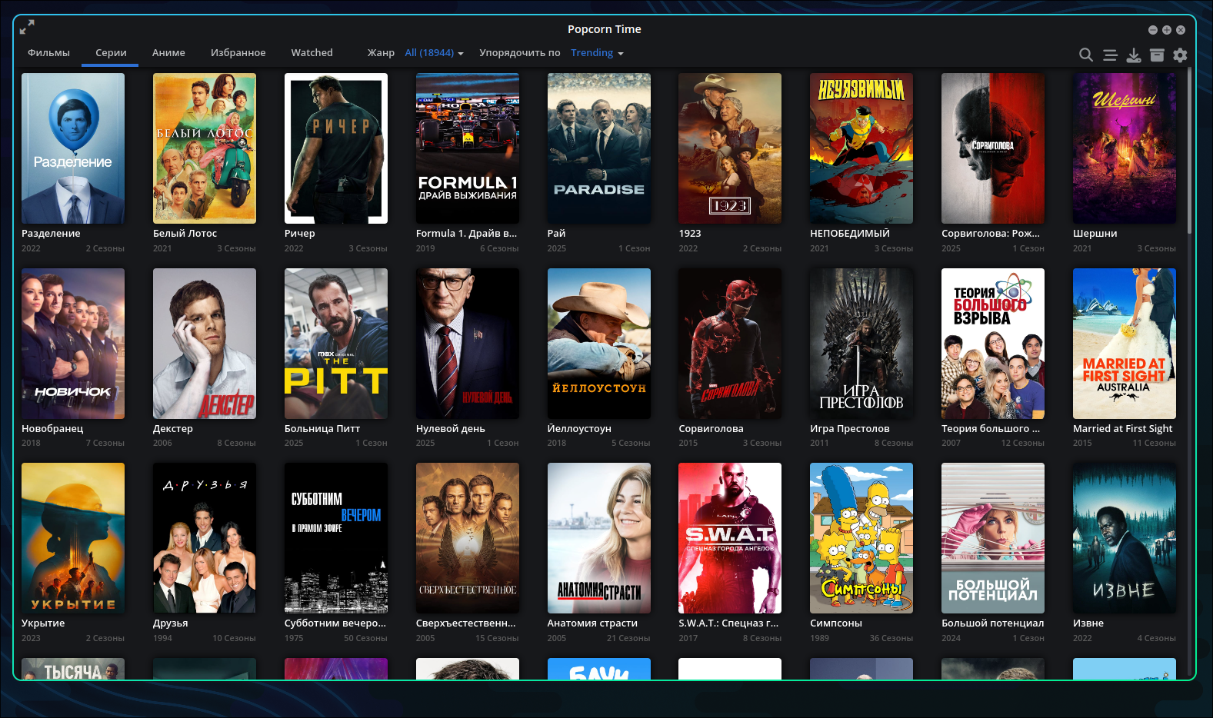Select Сорвиголова 2015 poster
This screenshot has height=718, width=1213.
(x=730, y=344)
